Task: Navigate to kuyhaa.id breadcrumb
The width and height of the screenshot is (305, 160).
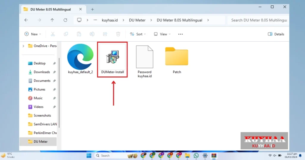Action: [110, 20]
